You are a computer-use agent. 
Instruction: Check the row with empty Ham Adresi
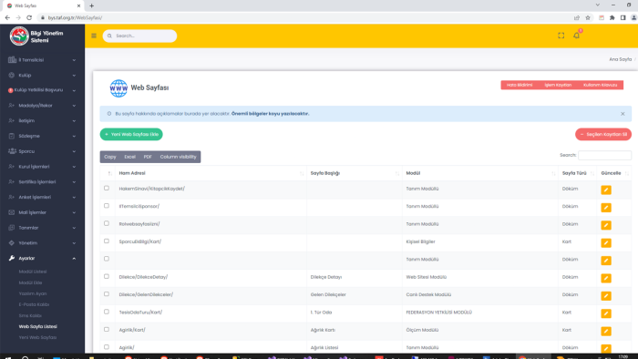pos(107,259)
